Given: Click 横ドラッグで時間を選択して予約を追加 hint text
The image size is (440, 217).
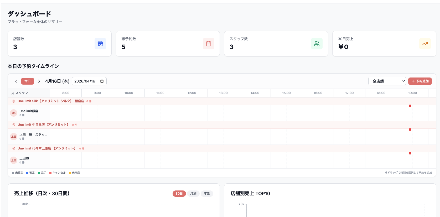Looking at the screenshot, I should click(x=408, y=173).
